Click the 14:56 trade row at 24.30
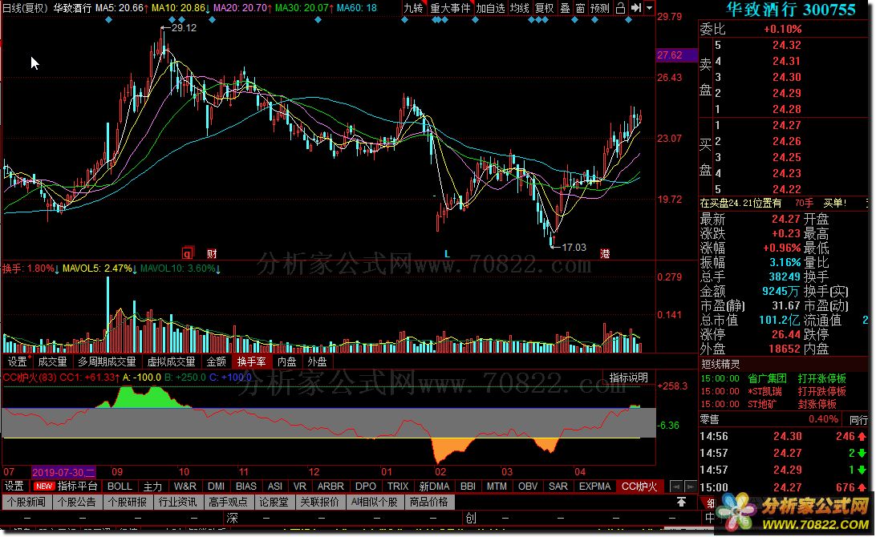Image resolution: width=876 pixels, height=537 pixels. [x=783, y=437]
